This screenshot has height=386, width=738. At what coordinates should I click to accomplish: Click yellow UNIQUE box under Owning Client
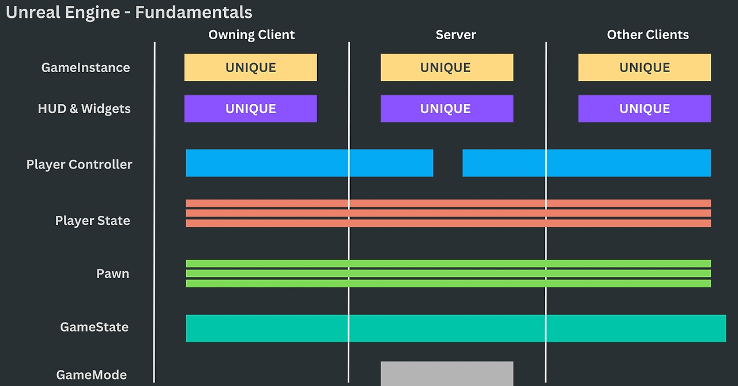point(251,68)
